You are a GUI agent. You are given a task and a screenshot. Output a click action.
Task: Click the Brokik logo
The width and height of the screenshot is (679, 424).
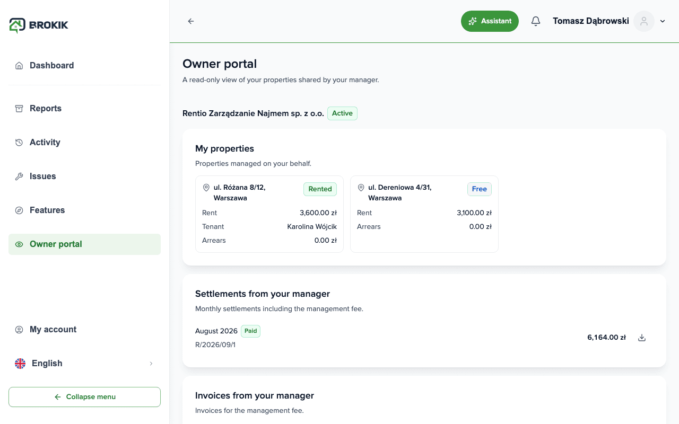[x=39, y=25]
